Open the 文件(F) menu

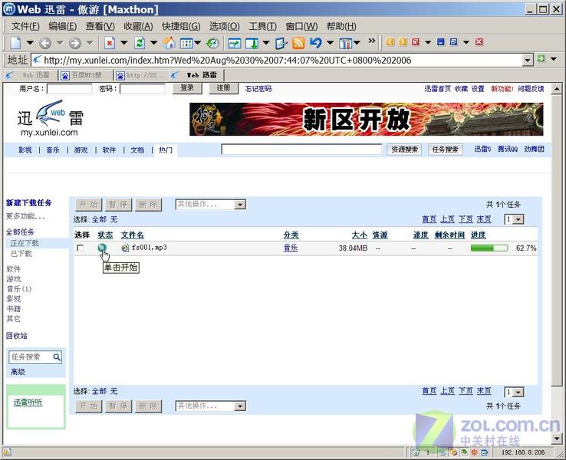pos(25,26)
